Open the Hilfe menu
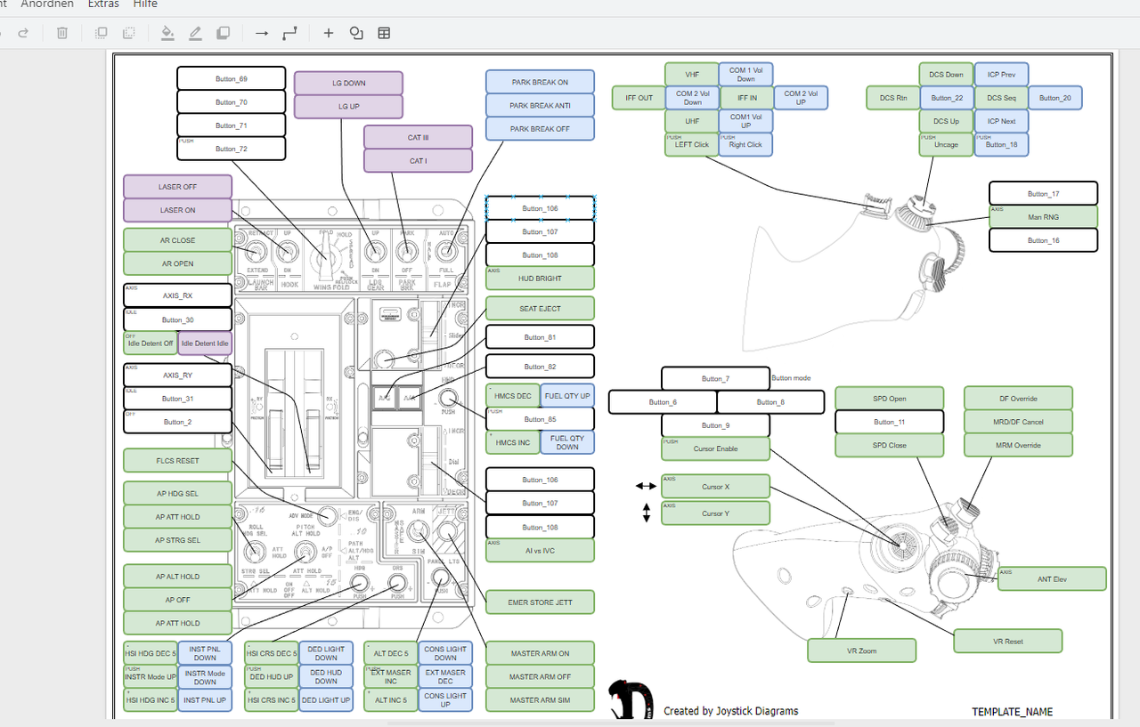Image resolution: width=1140 pixels, height=727 pixels. (145, 4)
